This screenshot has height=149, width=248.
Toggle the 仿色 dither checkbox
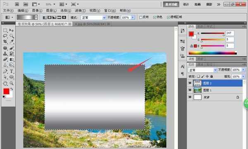point(154,17)
